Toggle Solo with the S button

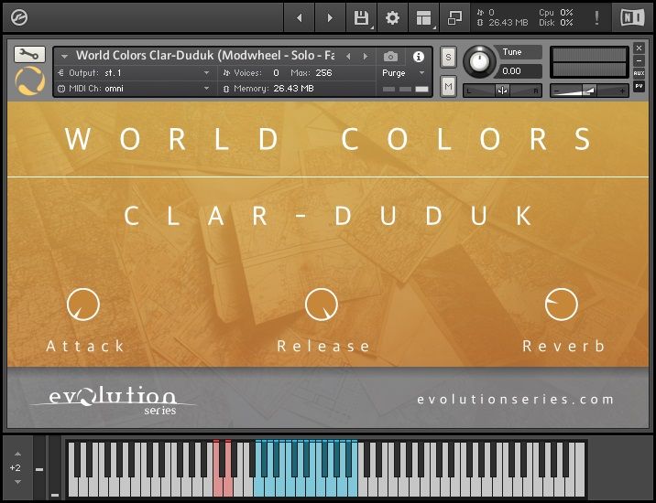448,58
